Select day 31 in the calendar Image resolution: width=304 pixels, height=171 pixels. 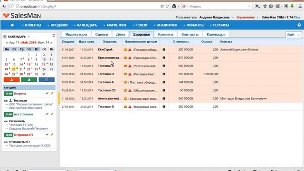[x=44, y=74]
